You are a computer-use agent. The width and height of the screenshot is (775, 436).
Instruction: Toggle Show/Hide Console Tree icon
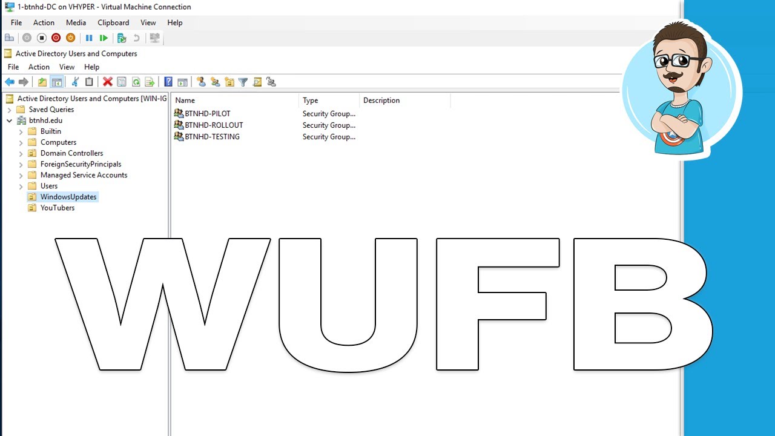[x=56, y=82]
